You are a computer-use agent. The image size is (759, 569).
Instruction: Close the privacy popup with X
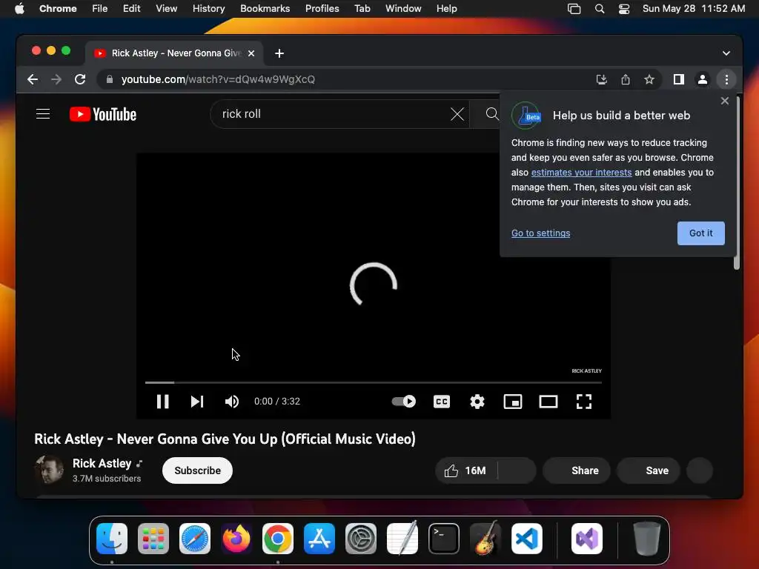724,101
